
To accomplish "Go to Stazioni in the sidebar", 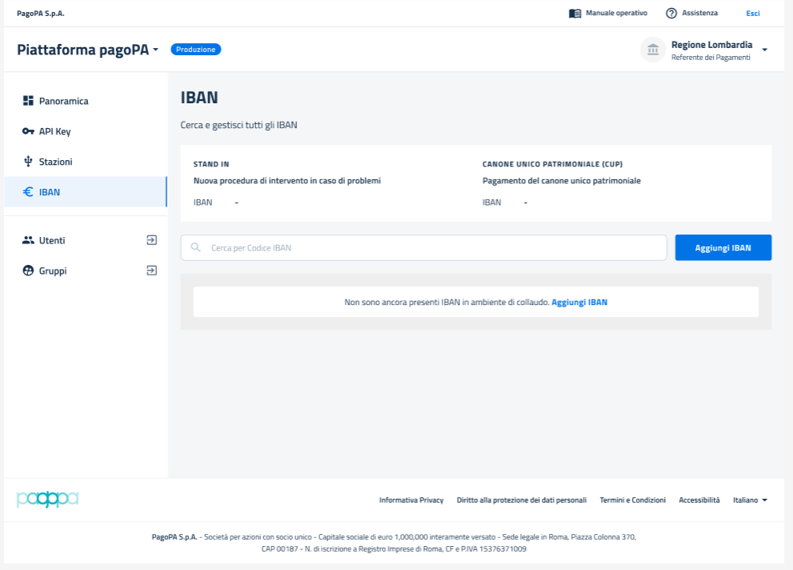I will click(55, 162).
